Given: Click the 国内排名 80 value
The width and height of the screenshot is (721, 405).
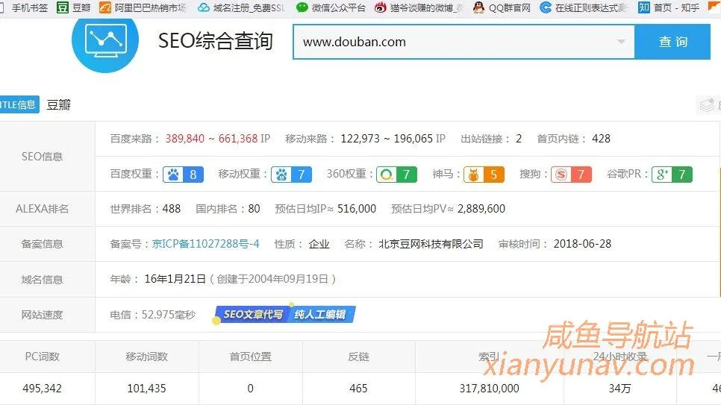Looking at the screenshot, I should (255, 209).
